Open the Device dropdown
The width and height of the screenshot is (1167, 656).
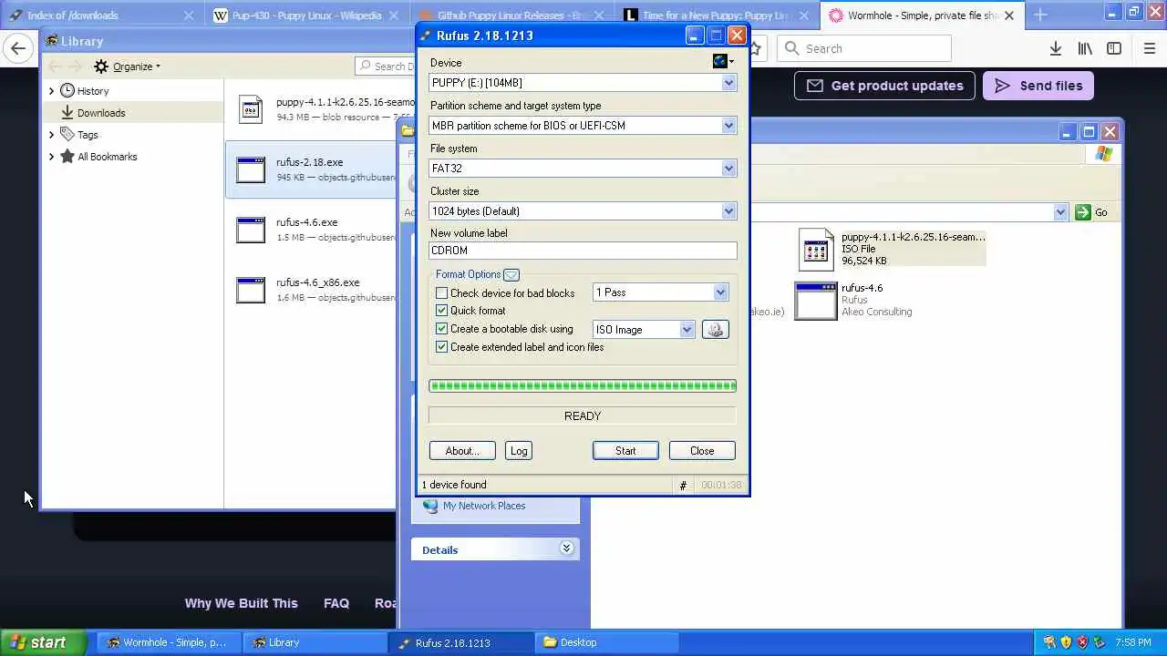[728, 83]
